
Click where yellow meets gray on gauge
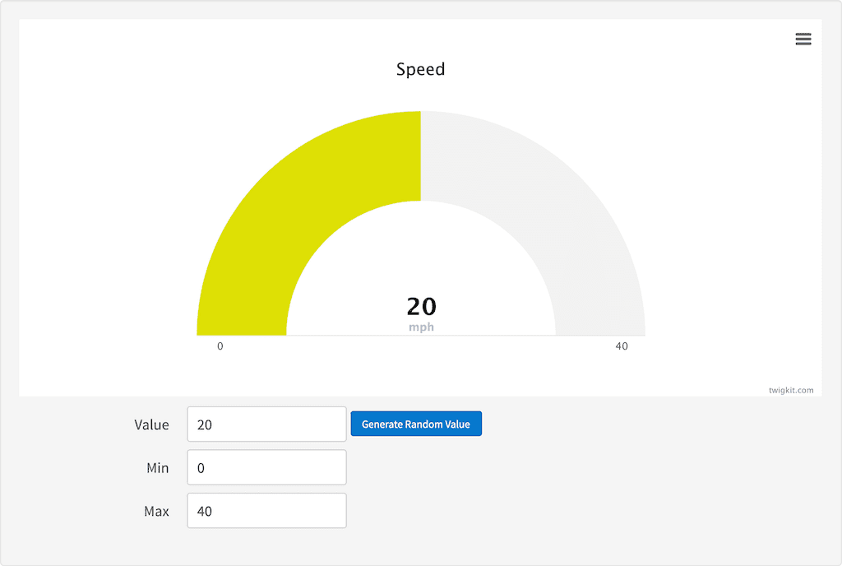[421, 156]
